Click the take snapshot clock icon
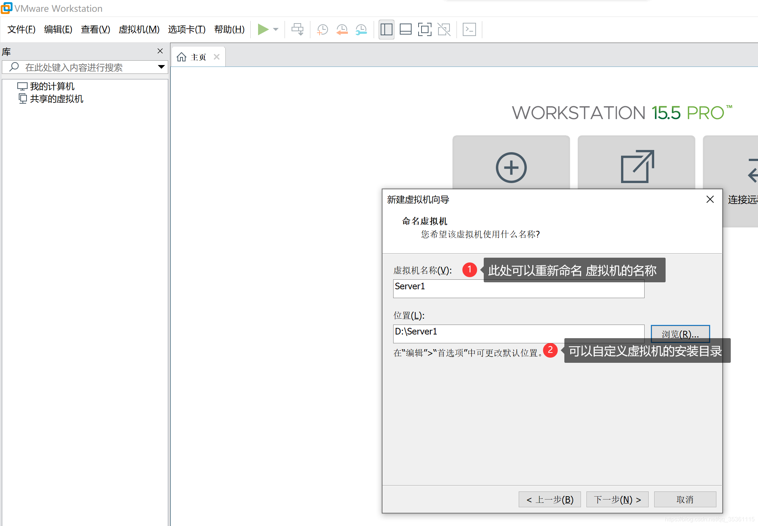 tap(322, 29)
